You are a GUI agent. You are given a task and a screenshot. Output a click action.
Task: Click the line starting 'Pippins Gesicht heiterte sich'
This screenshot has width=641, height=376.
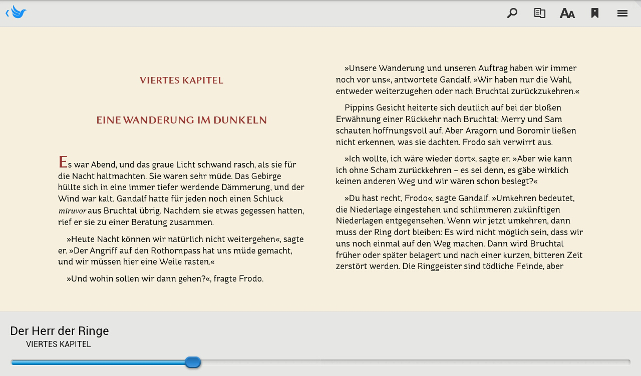[x=453, y=108]
